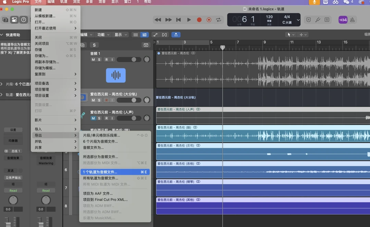Screen dimensions: 370x227
Task: Select 存储为 in the File menu
Action: click(x=56, y=56)
